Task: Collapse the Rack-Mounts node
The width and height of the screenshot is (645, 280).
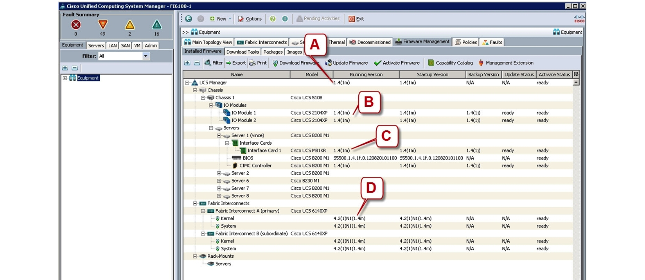Action: 195,256
